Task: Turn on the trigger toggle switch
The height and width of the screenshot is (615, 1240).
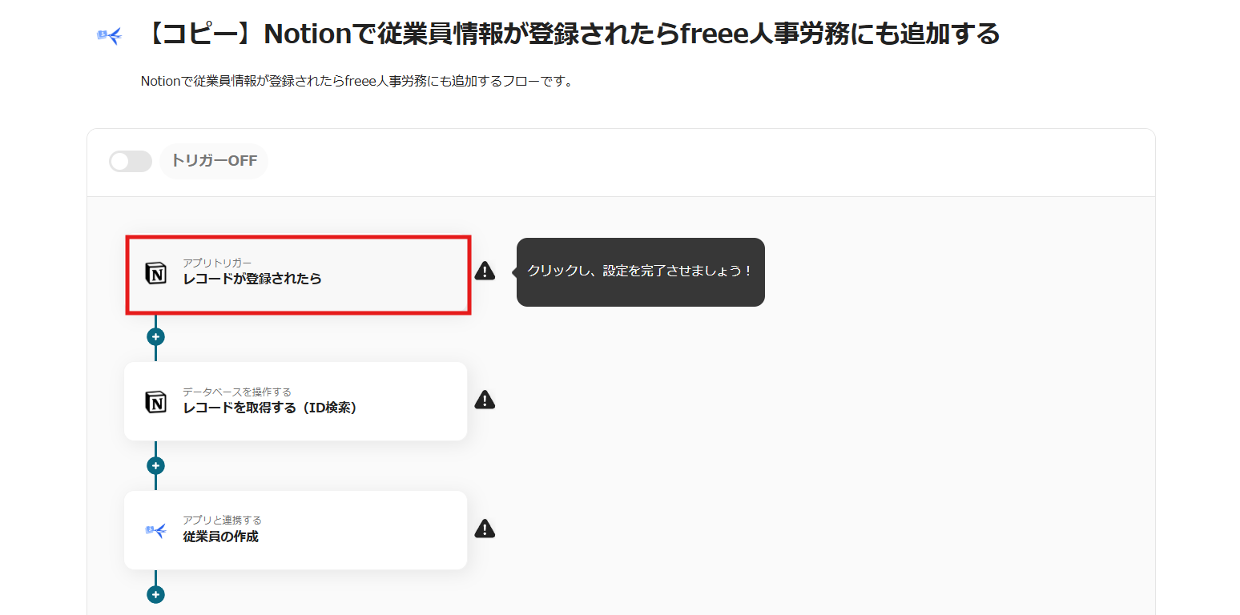Action: tap(131, 161)
